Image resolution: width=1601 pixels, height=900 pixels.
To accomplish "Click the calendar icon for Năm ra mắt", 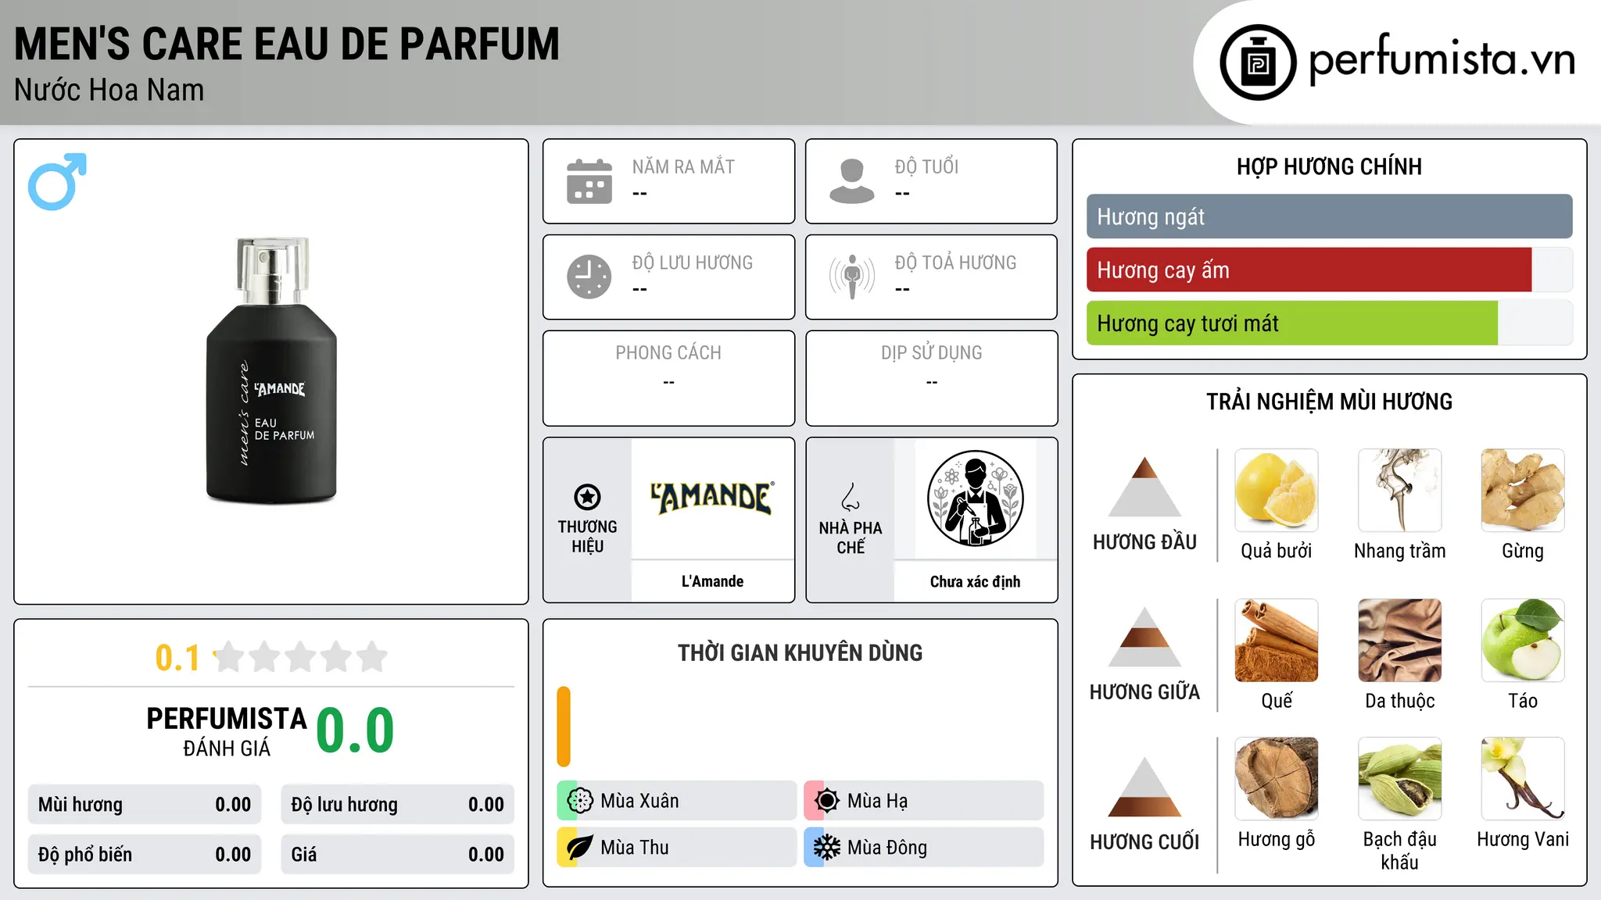I will pyautogui.click(x=589, y=181).
